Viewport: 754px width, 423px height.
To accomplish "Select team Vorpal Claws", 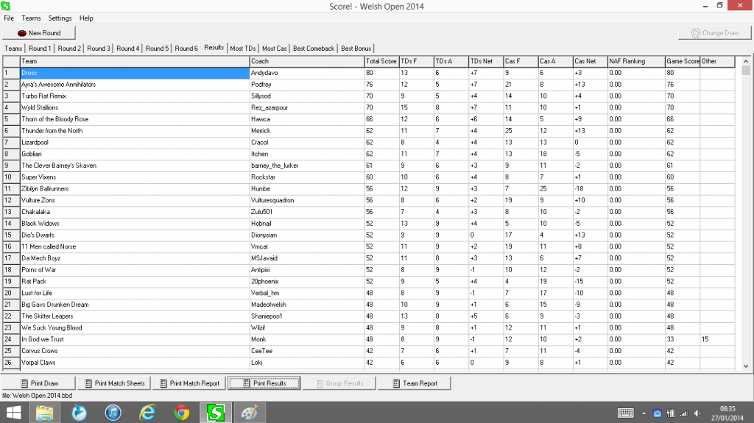I will (x=135, y=363).
